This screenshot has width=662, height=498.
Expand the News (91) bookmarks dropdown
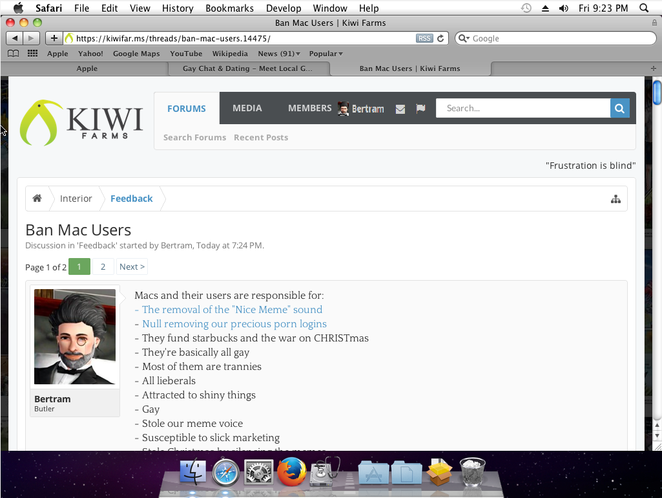(x=279, y=54)
